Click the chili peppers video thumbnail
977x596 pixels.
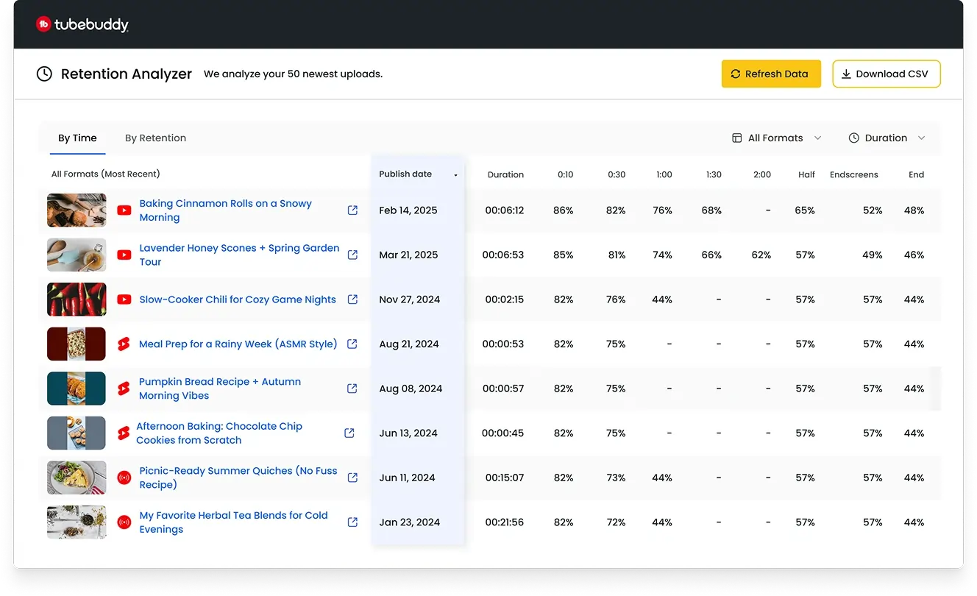click(x=76, y=299)
